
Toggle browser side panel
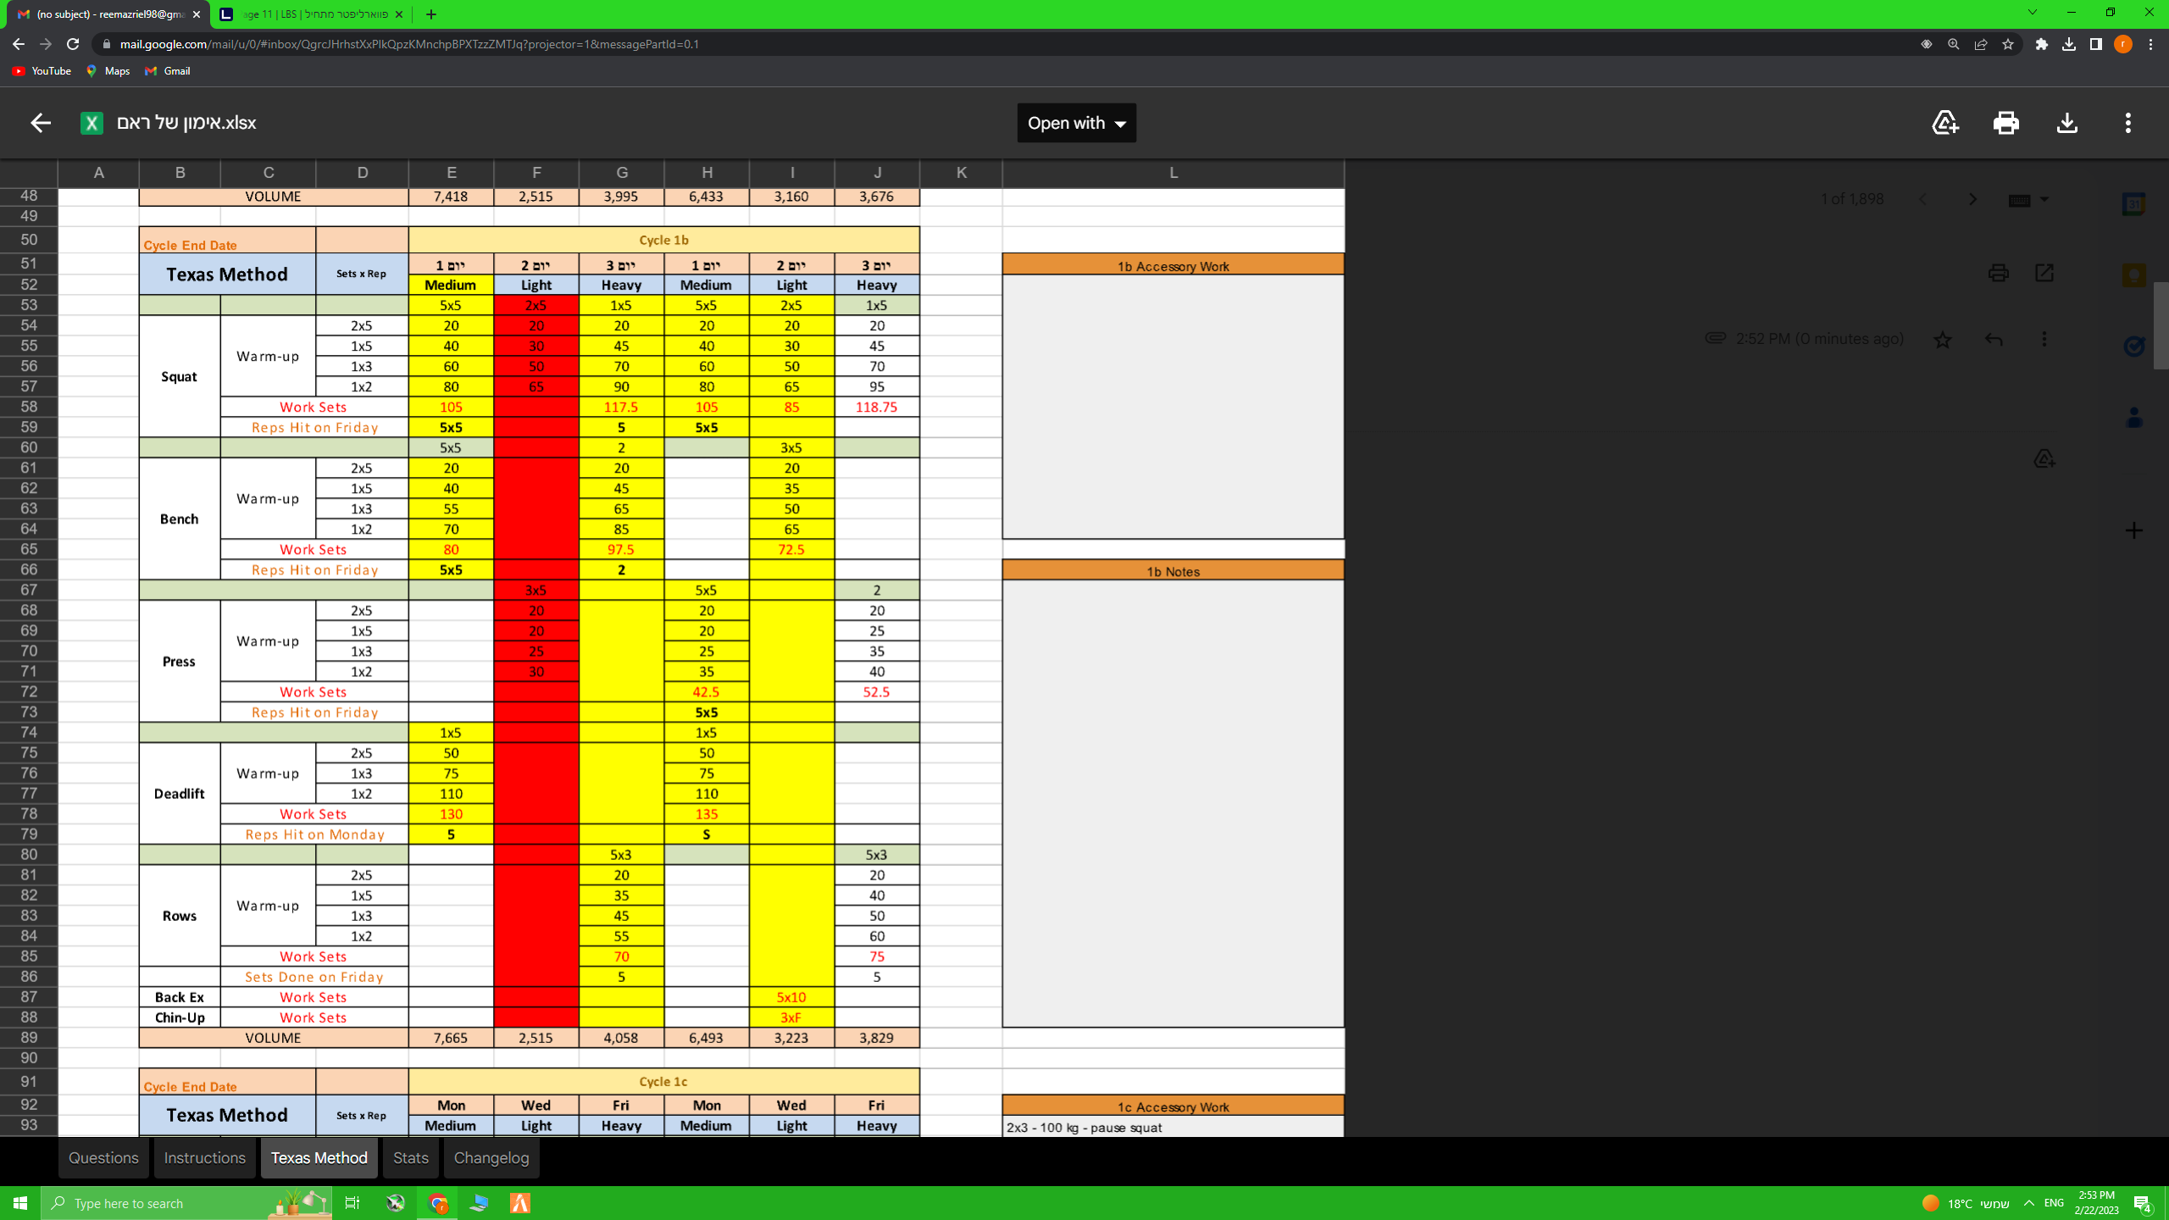2096,44
